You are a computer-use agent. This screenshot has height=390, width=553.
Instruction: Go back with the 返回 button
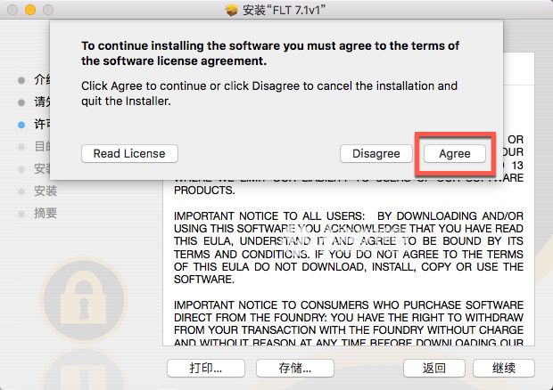click(x=434, y=368)
